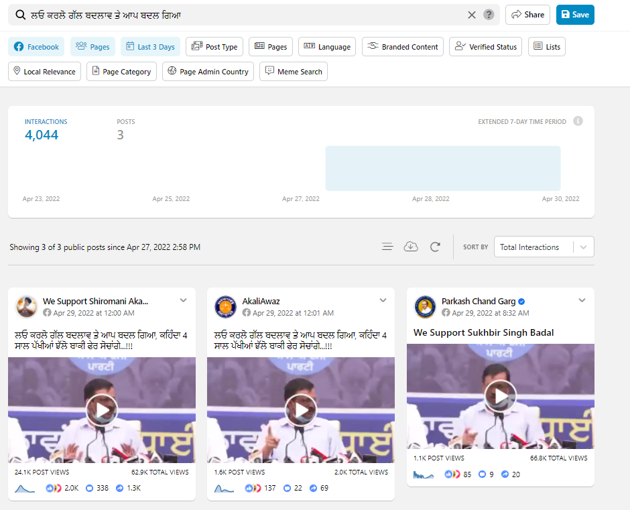The height and width of the screenshot is (510, 630).
Task: Click the highlighted bar in the interactions chart
Action: point(443,168)
